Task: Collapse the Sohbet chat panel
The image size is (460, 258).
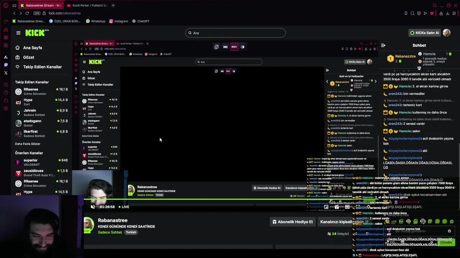Action: [383, 46]
